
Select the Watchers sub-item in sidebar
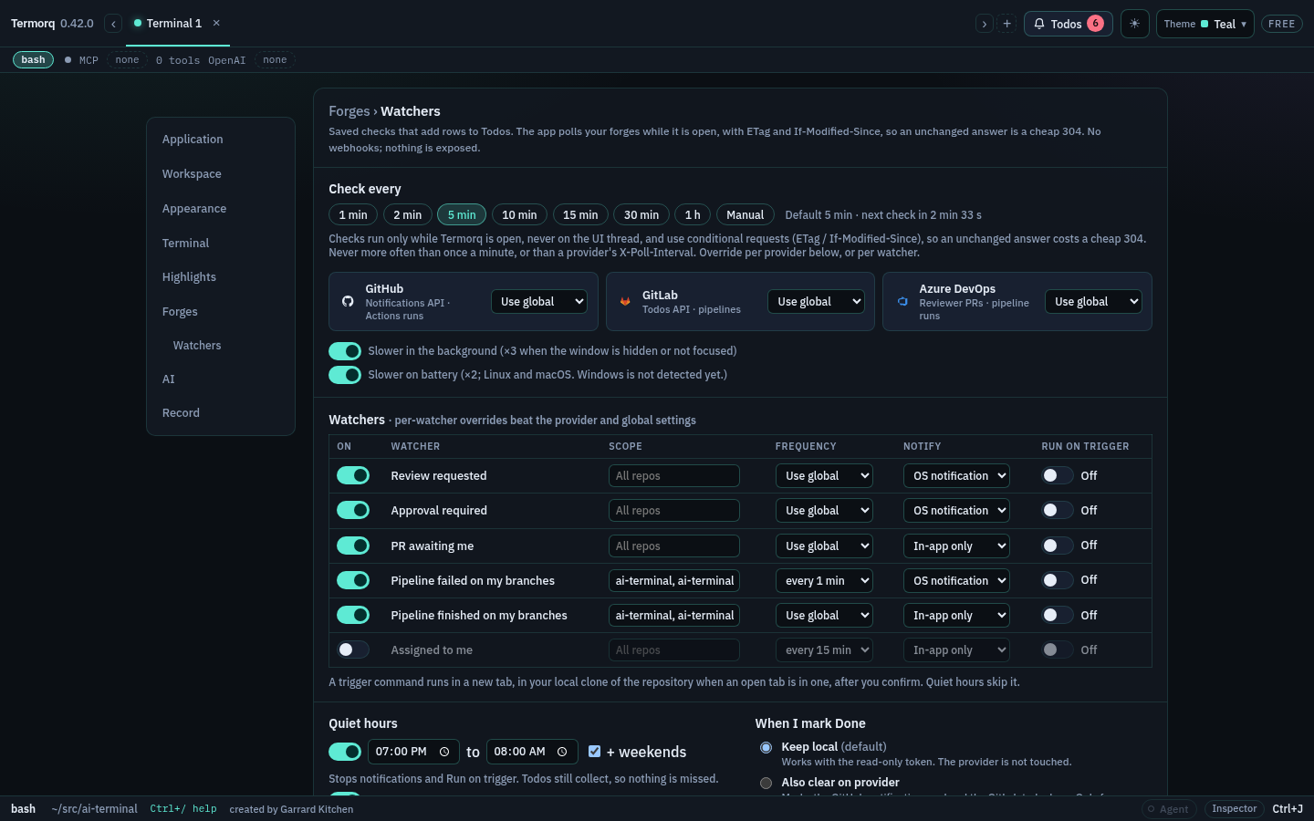tap(197, 346)
